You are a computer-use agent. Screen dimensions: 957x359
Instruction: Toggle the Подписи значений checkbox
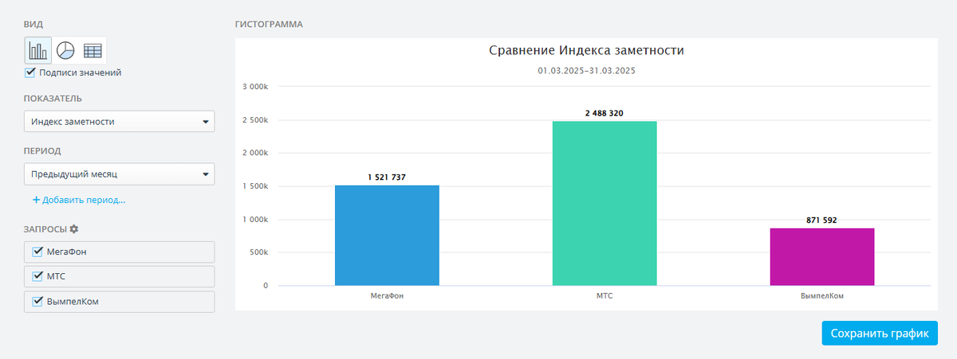(x=30, y=72)
